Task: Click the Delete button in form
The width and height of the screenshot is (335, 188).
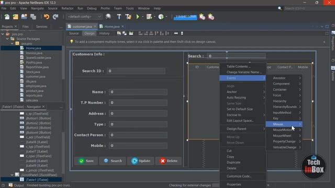Action: (169, 161)
